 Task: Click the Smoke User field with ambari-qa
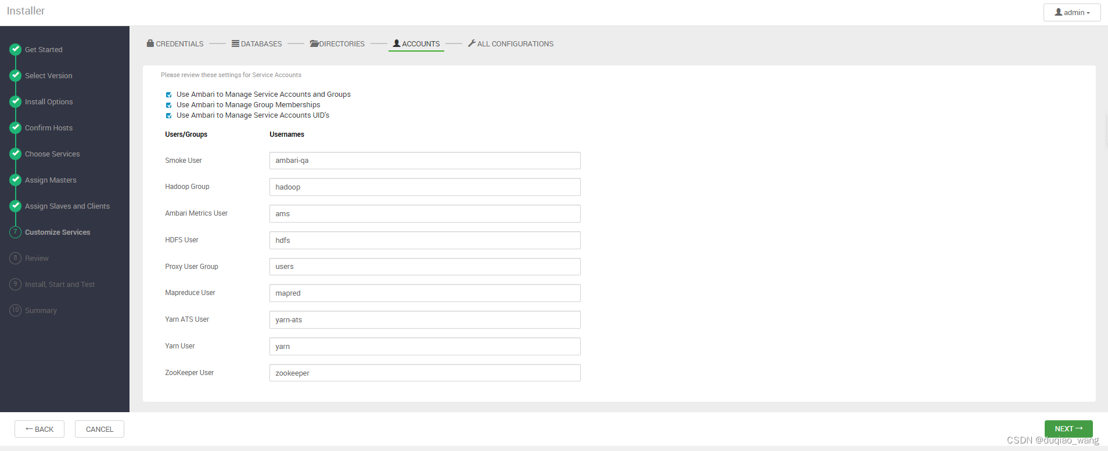pos(425,161)
